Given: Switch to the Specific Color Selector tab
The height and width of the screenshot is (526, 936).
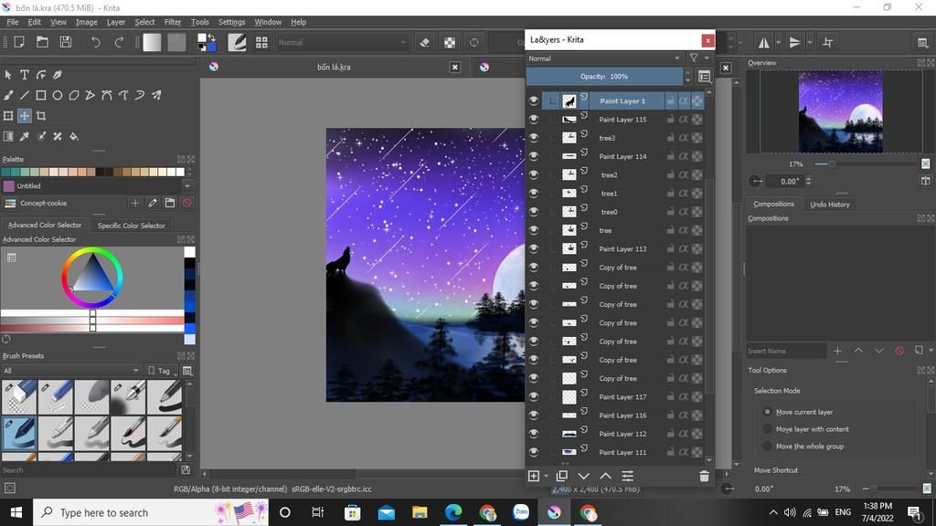Looking at the screenshot, I should (132, 226).
